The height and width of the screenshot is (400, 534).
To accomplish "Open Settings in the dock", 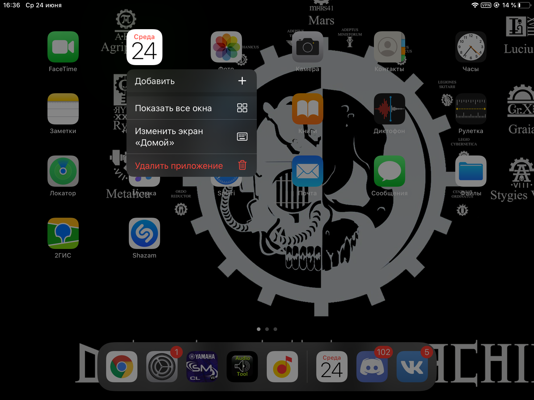I will pos(162,367).
